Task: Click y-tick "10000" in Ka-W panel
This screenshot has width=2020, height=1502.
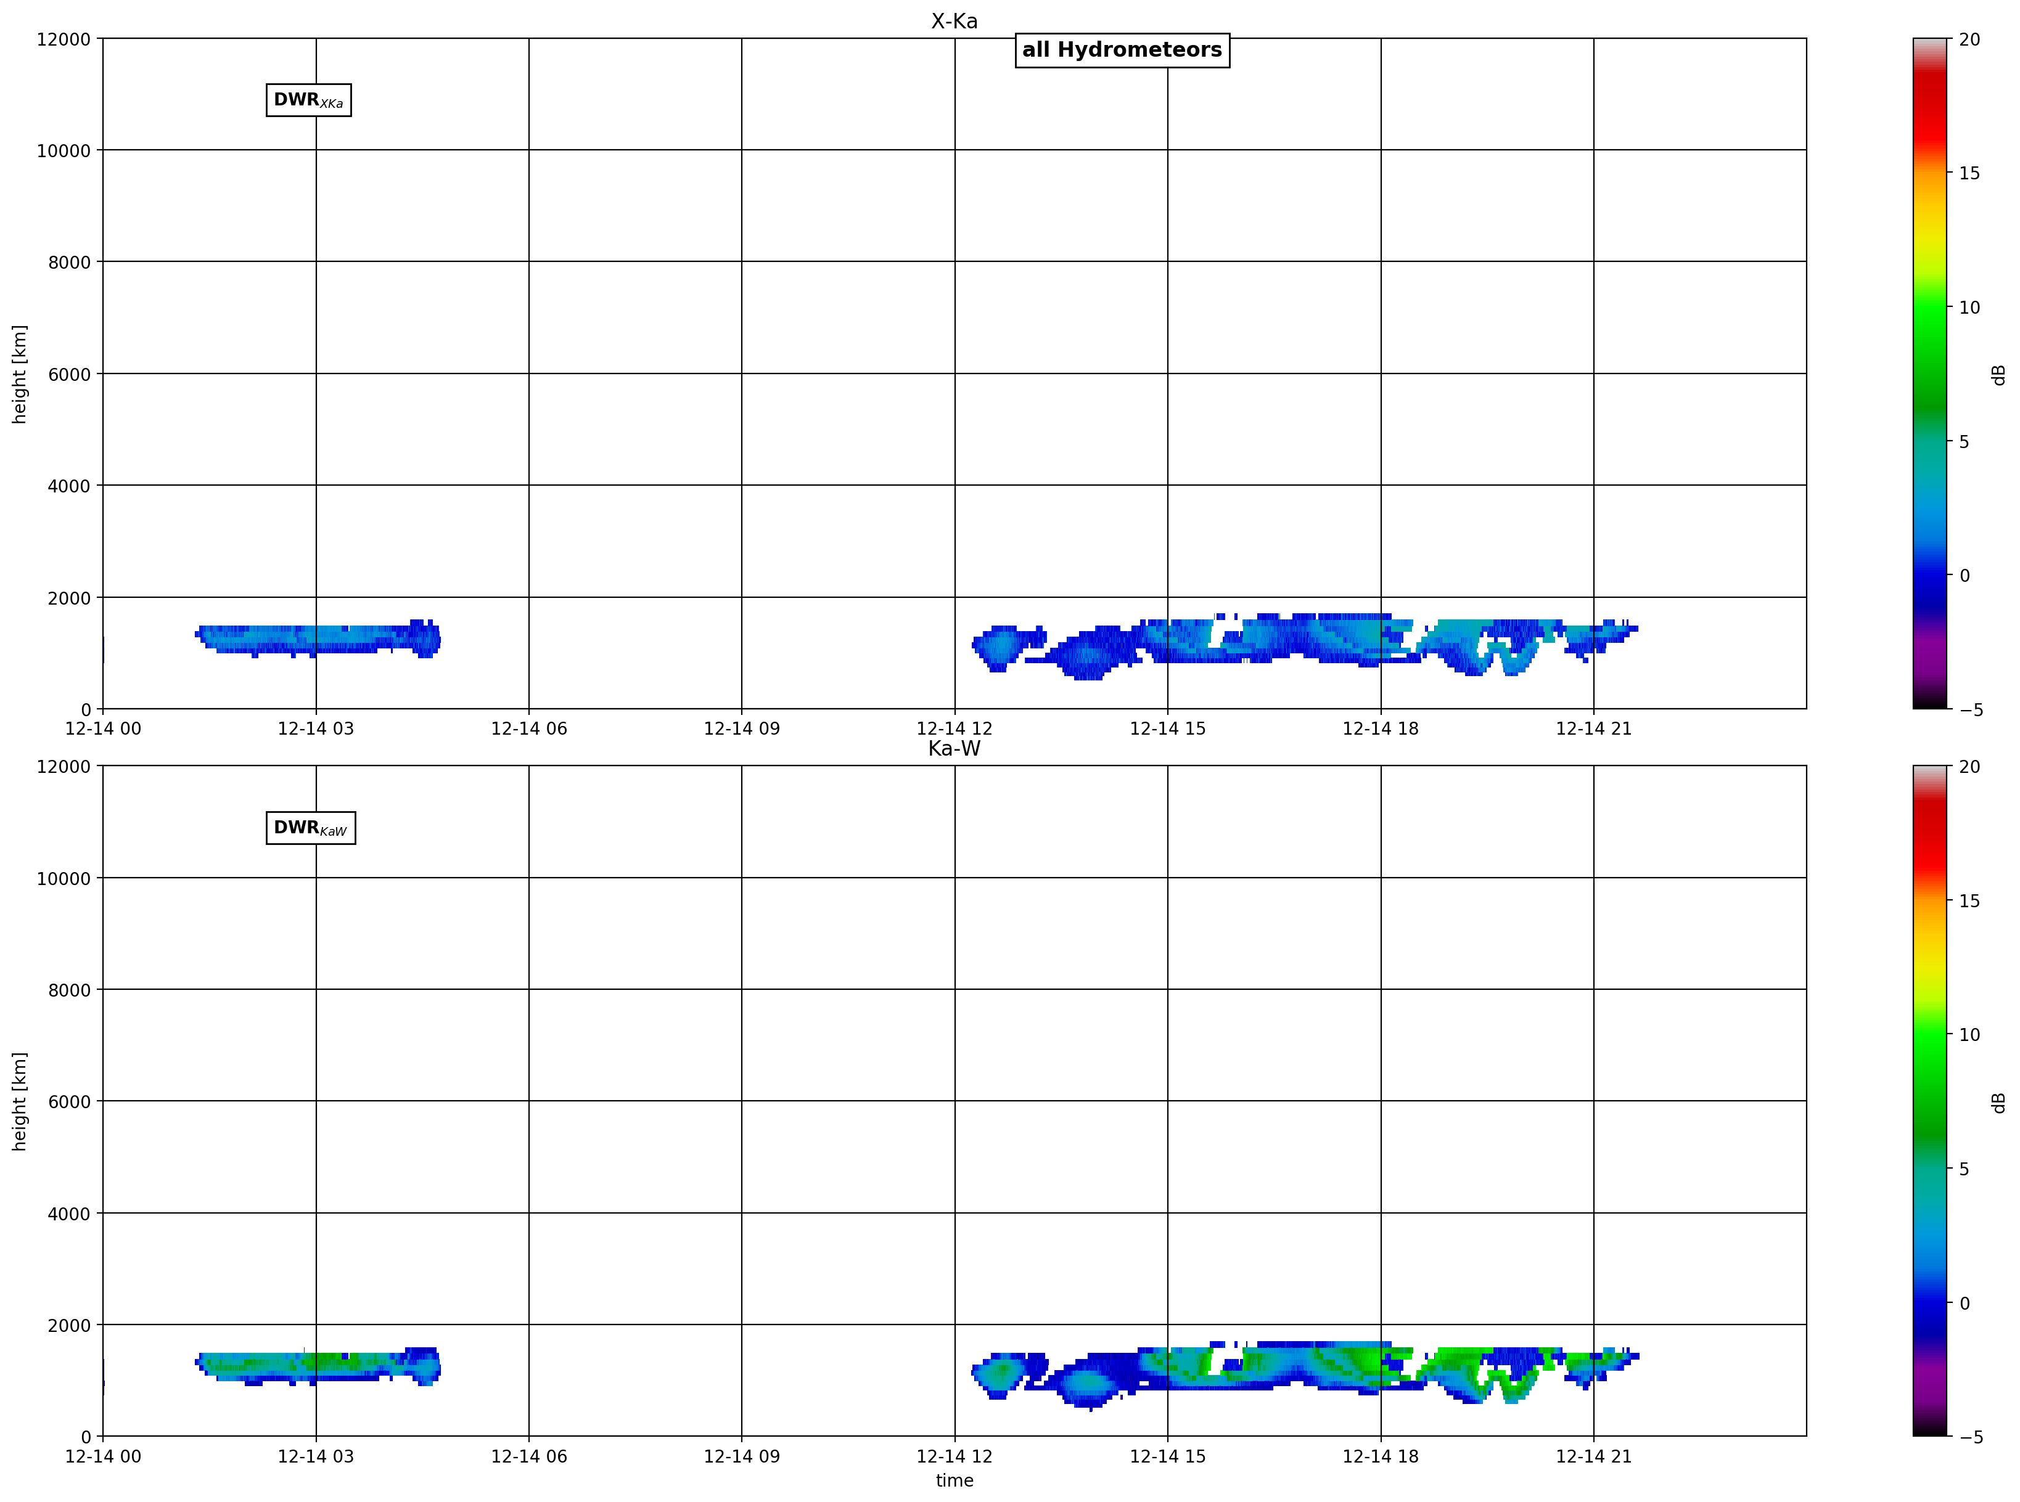Action: (x=64, y=878)
